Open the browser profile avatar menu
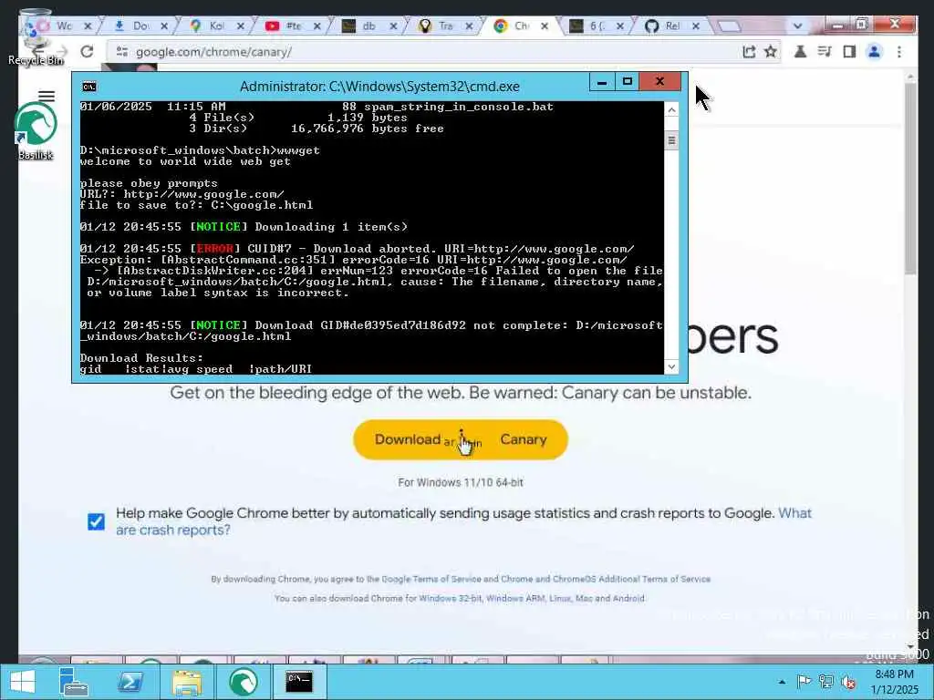 click(x=875, y=52)
